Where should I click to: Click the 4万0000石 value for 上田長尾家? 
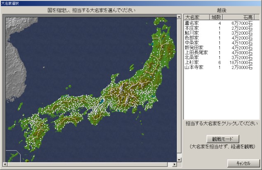click(x=242, y=53)
